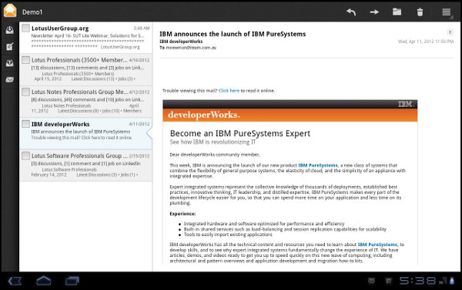
Task: Open second IBM PureSystems link near bottom
Action: [377, 245]
